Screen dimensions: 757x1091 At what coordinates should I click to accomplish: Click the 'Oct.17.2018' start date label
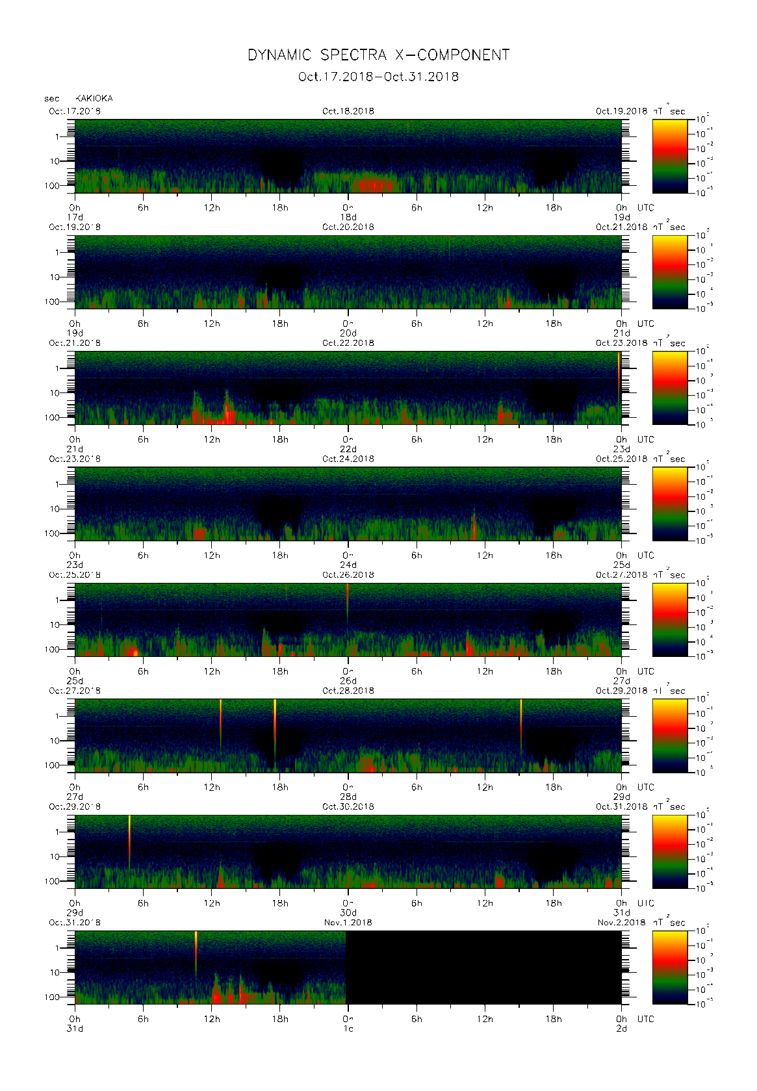point(75,111)
